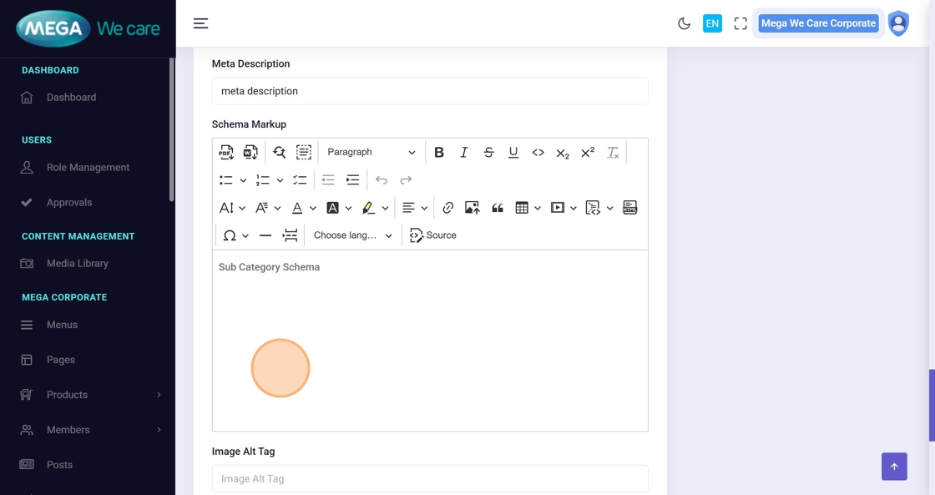Click the Image Alt Tag input field
Image resolution: width=935 pixels, height=495 pixels.
coord(430,478)
